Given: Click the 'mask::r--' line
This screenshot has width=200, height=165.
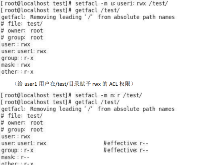Looking at the screenshot, I should (15, 157).
